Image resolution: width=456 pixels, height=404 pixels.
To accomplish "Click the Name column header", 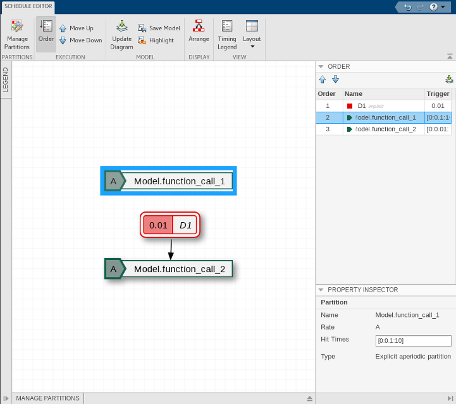I will click(x=384, y=94).
